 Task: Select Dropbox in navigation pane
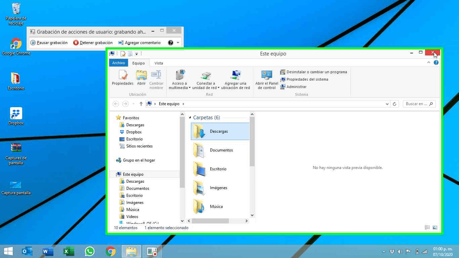(134, 132)
